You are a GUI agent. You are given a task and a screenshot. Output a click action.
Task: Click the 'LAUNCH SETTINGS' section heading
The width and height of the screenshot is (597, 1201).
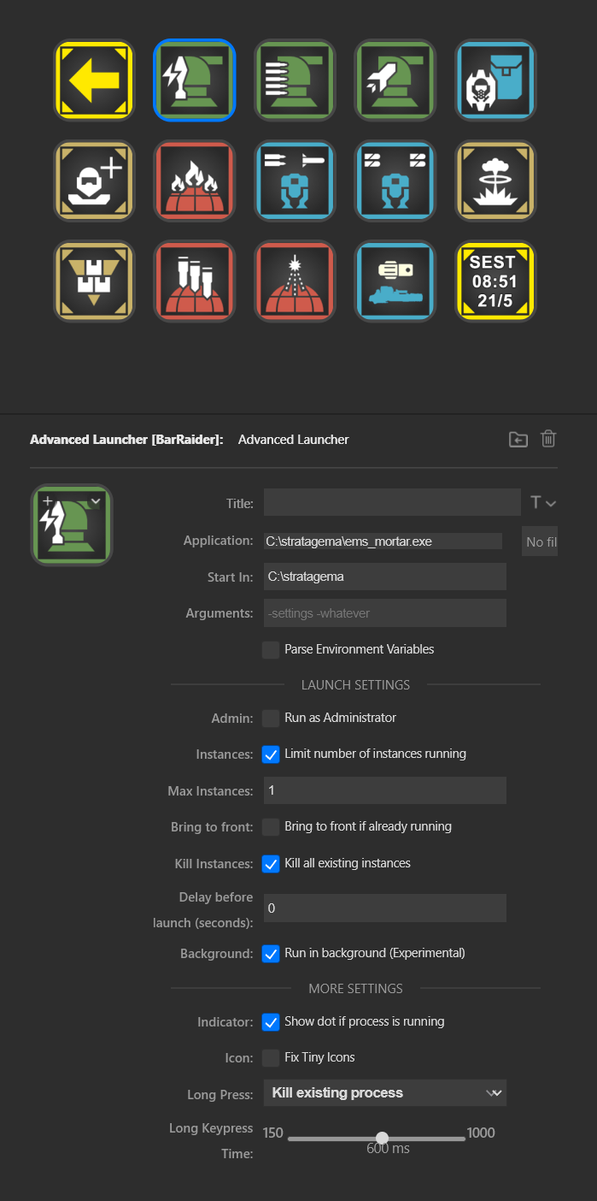[x=355, y=685]
